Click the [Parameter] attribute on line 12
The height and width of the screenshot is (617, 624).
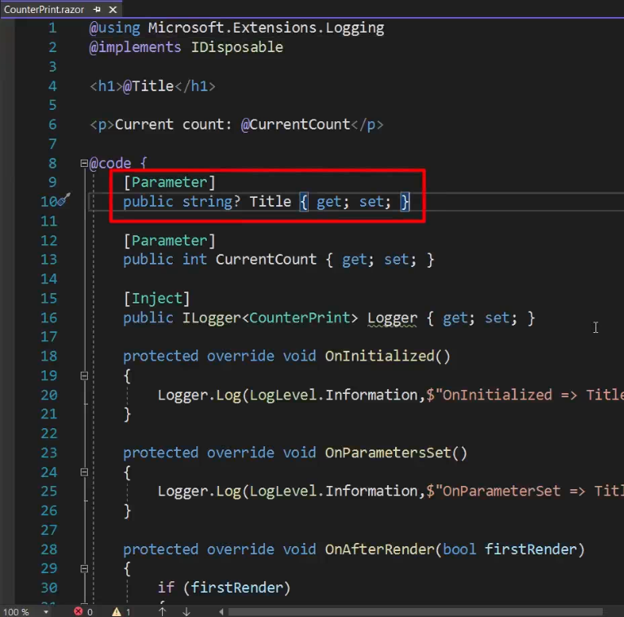(169, 240)
